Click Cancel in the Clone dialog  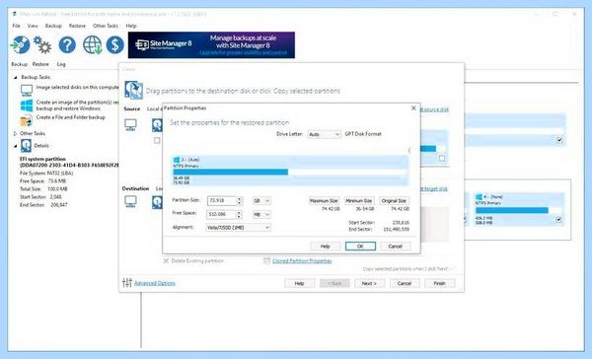[x=405, y=283]
